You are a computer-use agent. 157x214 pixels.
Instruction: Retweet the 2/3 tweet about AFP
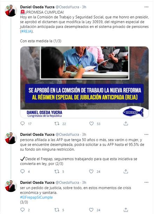[x=57, y=171]
